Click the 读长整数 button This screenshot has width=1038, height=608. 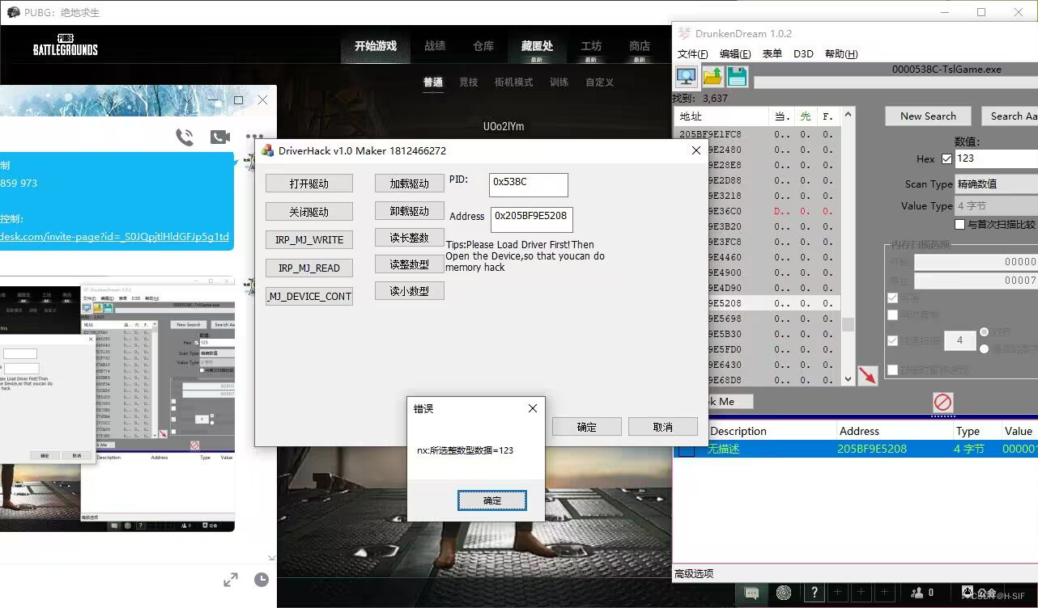pos(410,238)
